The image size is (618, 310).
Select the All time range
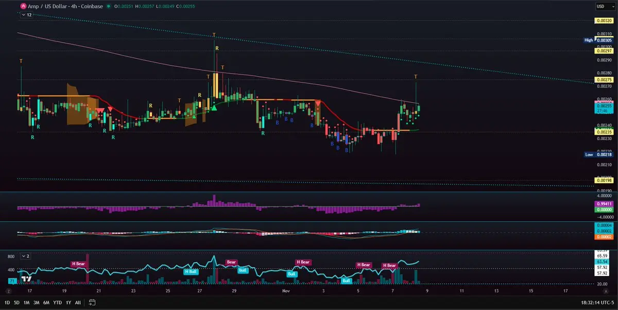tap(78, 302)
